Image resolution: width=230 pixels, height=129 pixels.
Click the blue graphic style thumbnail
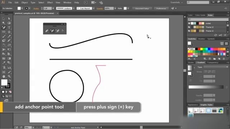point(208,110)
